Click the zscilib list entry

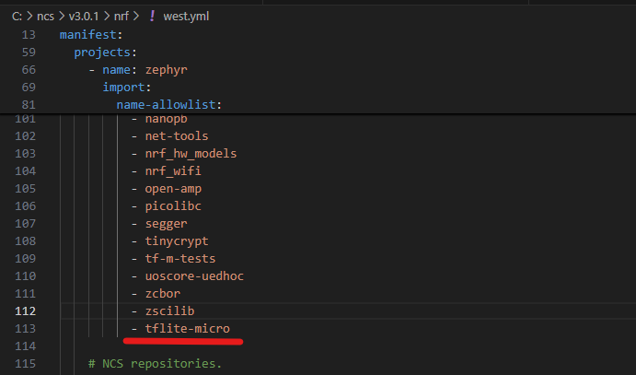pos(168,311)
